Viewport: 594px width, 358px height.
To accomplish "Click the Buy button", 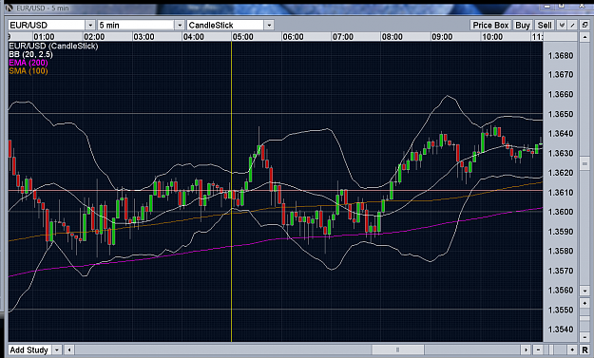I will pyautogui.click(x=523, y=26).
